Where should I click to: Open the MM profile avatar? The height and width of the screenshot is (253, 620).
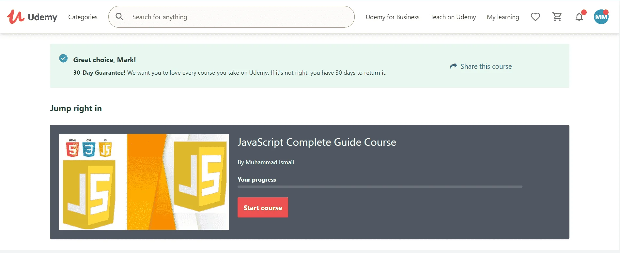click(601, 17)
